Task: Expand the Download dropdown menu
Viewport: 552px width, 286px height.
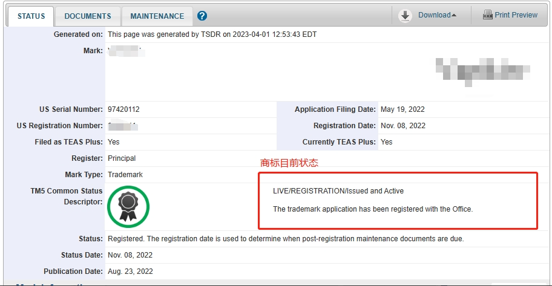Action: coord(437,15)
